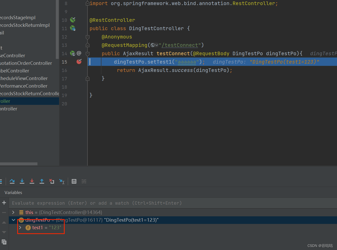Collapse the import block fold marker on line 8

pos(87,3)
